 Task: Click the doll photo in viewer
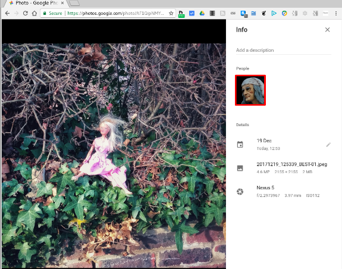coord(114,155)
